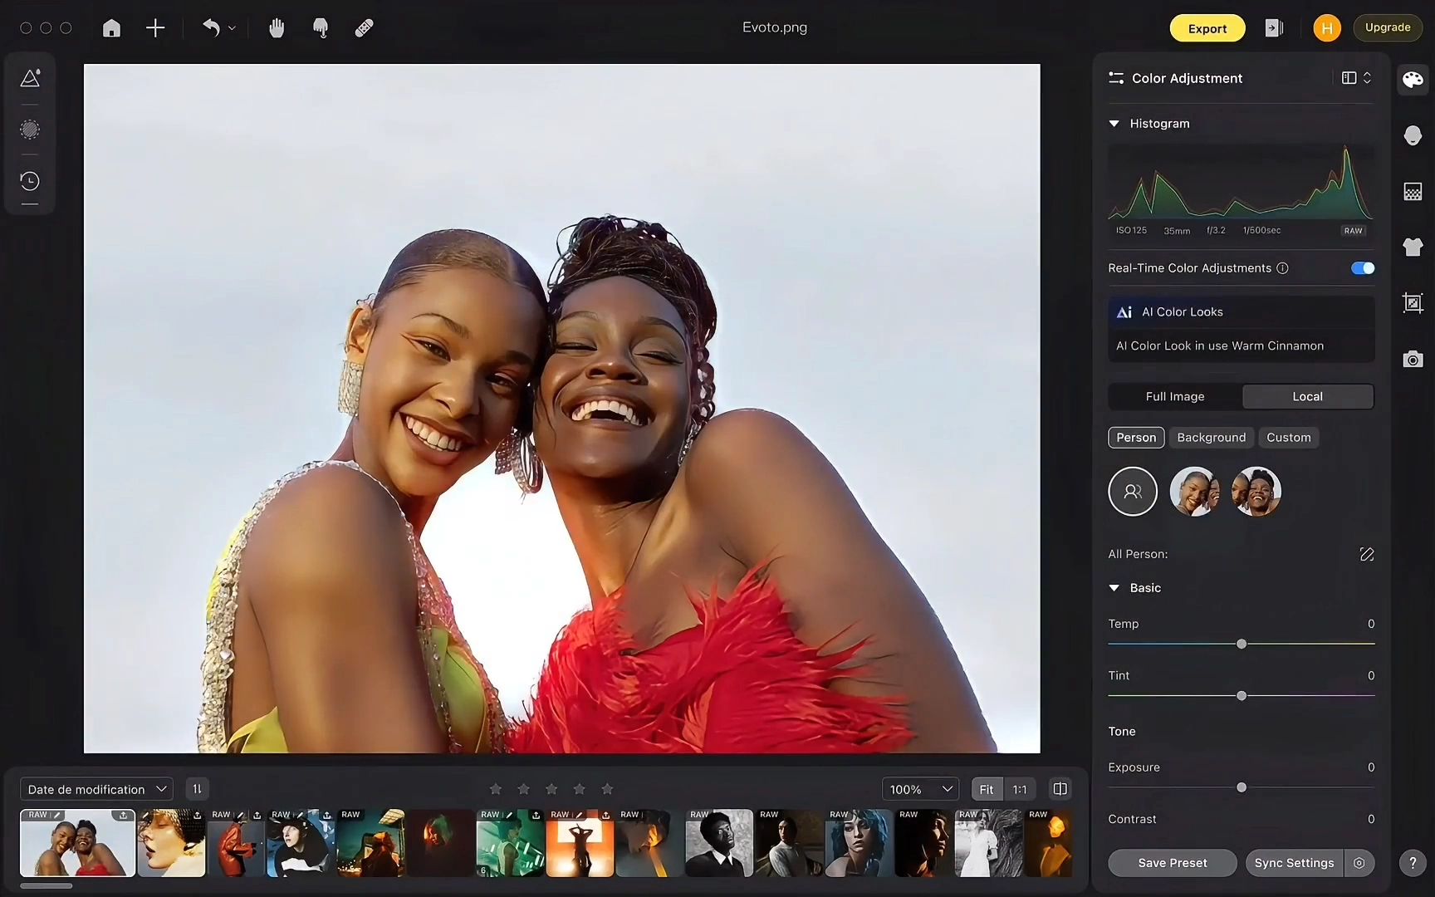Select the All Person circle icon
This screenshot has width=1435, height=897.
click(x=1133, y=492)
